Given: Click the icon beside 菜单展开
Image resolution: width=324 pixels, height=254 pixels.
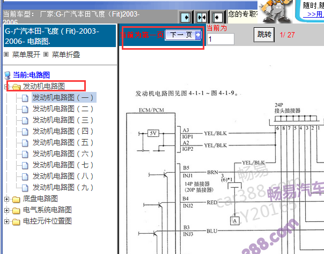Looking at the screenshot, I should 6,55.
